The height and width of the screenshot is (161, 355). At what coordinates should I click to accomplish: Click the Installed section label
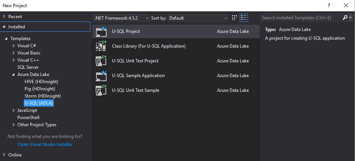[17, 27]
